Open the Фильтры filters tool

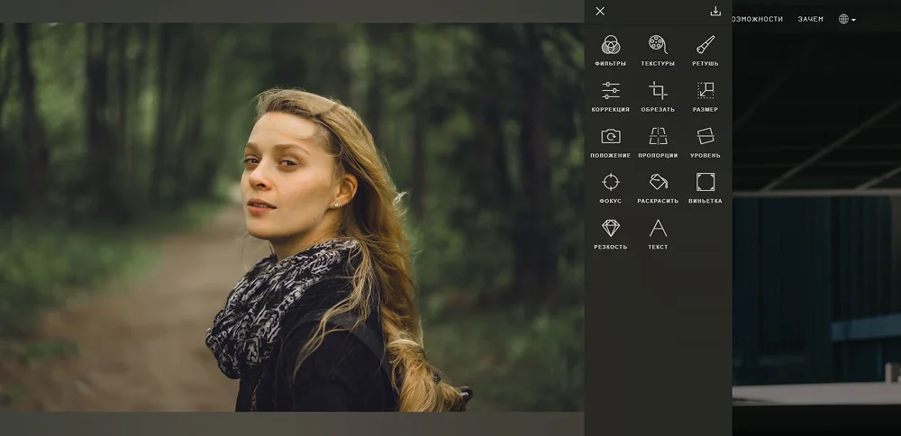(x=610, y=50)
